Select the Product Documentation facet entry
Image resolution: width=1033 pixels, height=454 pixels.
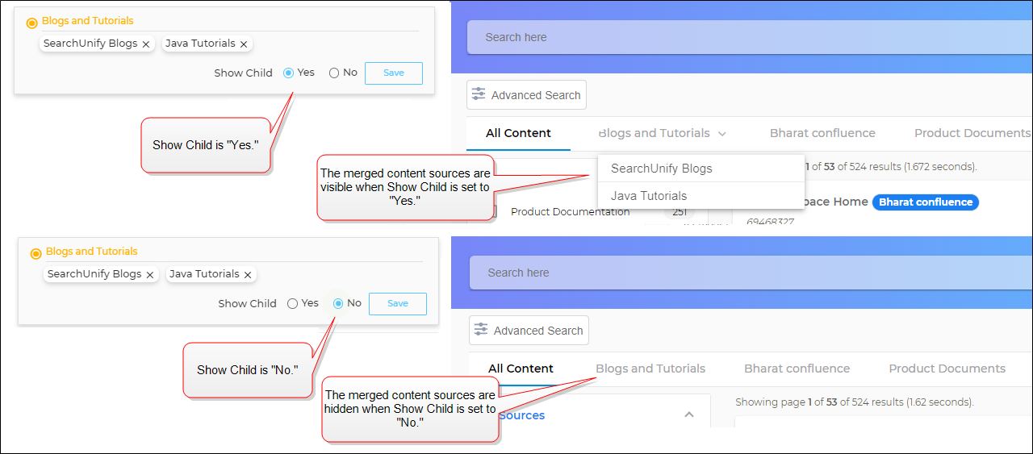click(x=570, y=212)
